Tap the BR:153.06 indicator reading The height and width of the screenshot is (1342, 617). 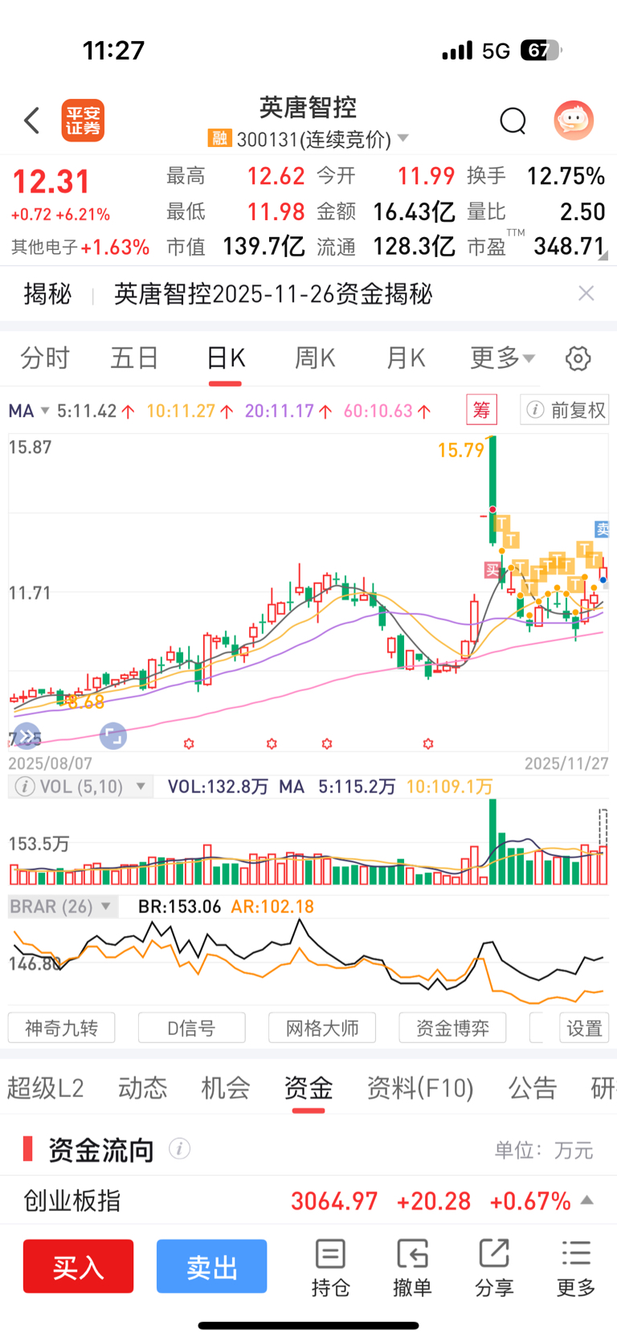pos(179,906)
